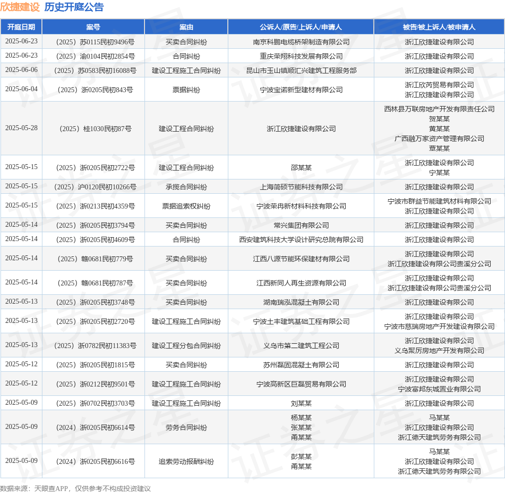Click plaintiff 邵某某
This screenshot has height=493, width=505.
pos(301,168)
